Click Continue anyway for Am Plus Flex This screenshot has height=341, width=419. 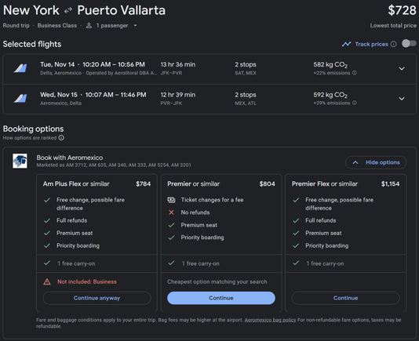(97, 298)
